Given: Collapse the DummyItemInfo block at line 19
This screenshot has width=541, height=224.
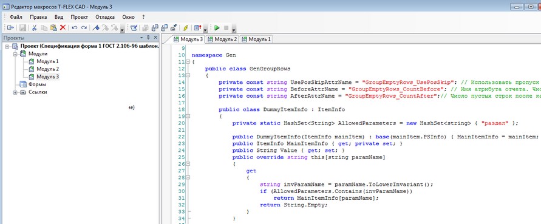Looking at the screenshot, I should (x=188, y=117).
